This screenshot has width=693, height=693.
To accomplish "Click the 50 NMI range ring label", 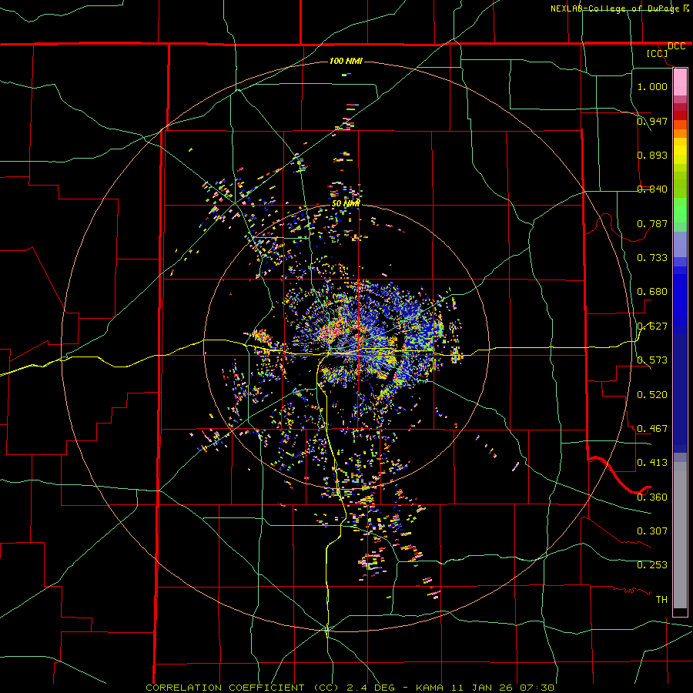I will click(x=346, y=204).
